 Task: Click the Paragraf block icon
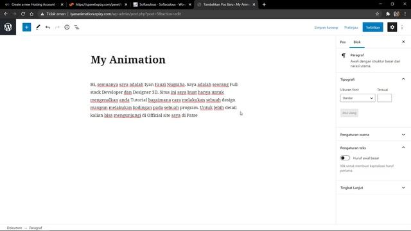(344, 55)
